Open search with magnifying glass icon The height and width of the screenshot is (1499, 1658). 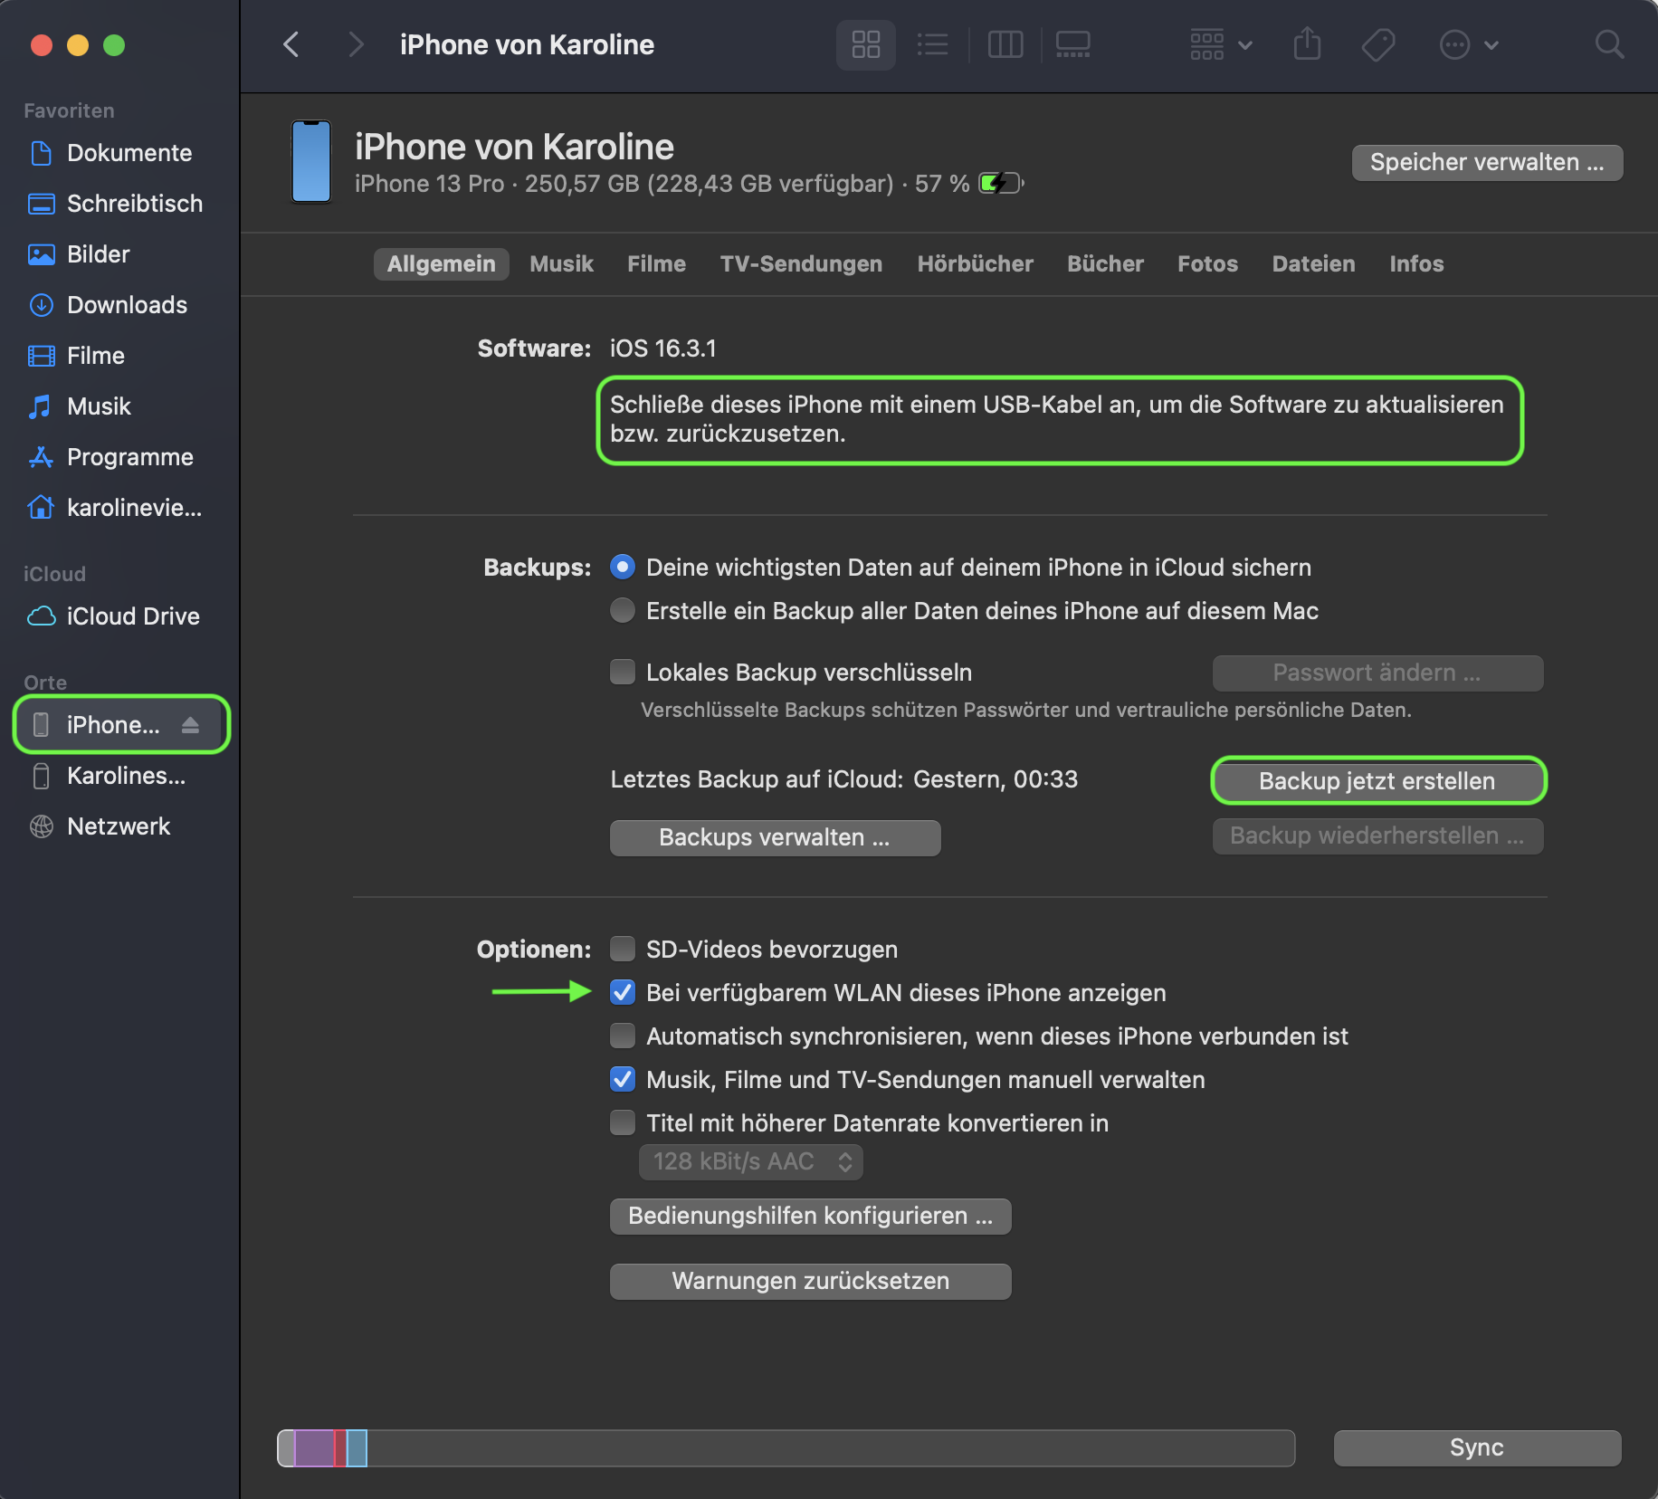(1608, 44)
